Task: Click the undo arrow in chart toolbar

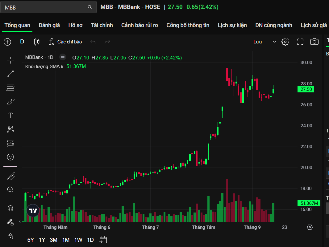Action: point(93,42)
